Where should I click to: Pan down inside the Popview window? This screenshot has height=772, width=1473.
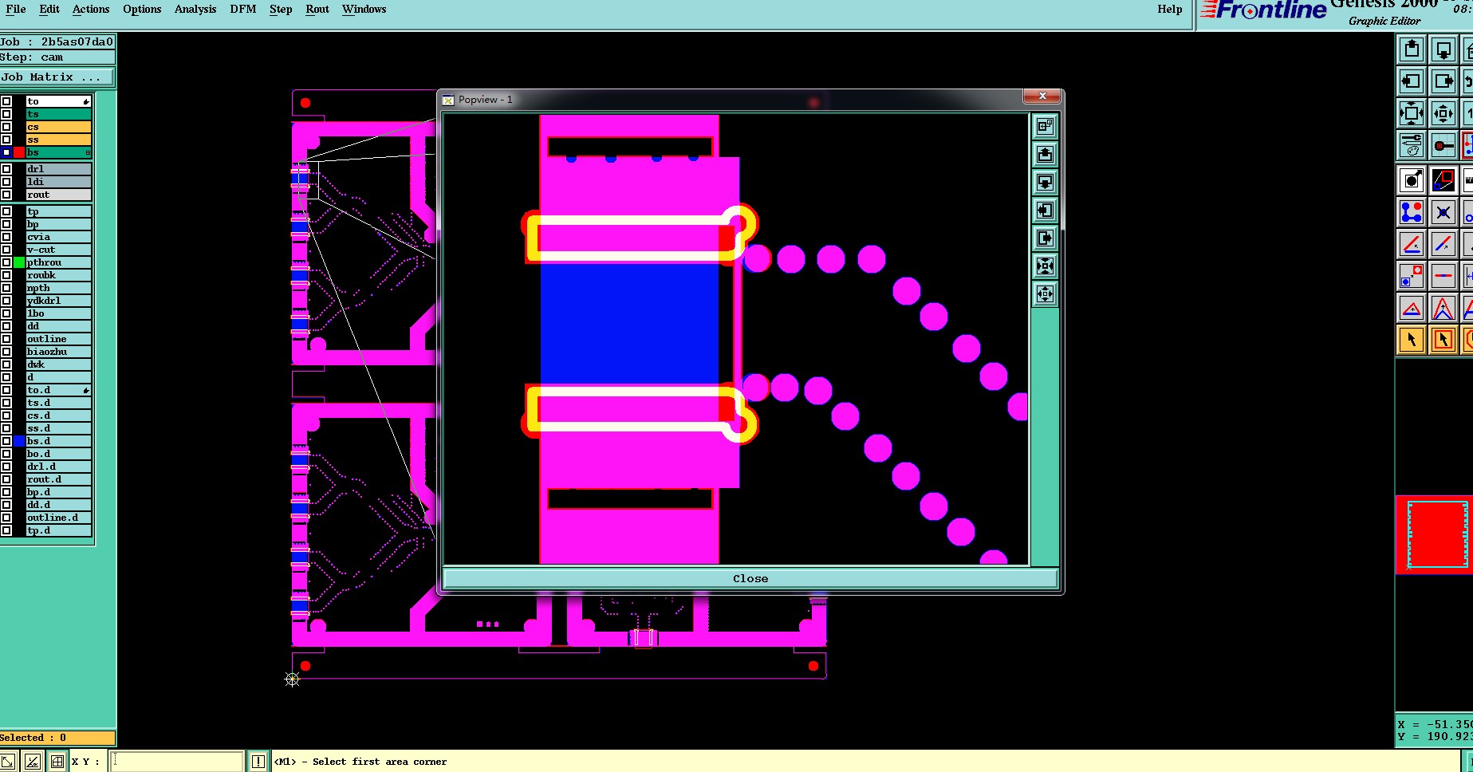pos(1045,182)
